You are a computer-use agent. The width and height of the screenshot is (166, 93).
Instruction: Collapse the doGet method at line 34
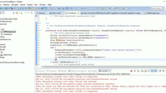tap(40, 30)
